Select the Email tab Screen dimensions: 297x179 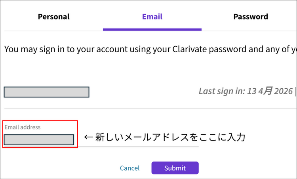pyautogui.click(x=152, y=17)
